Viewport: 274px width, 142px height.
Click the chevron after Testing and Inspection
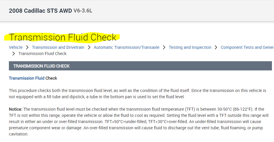216,47
